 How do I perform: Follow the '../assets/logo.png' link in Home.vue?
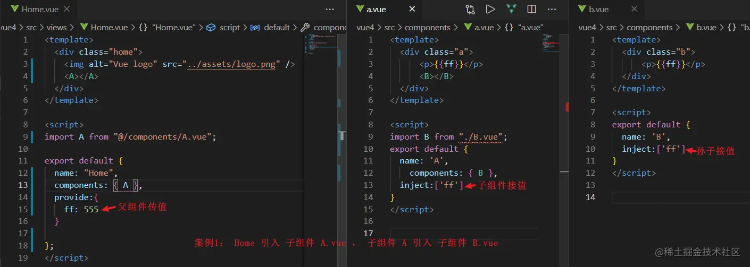click(232, 64)
